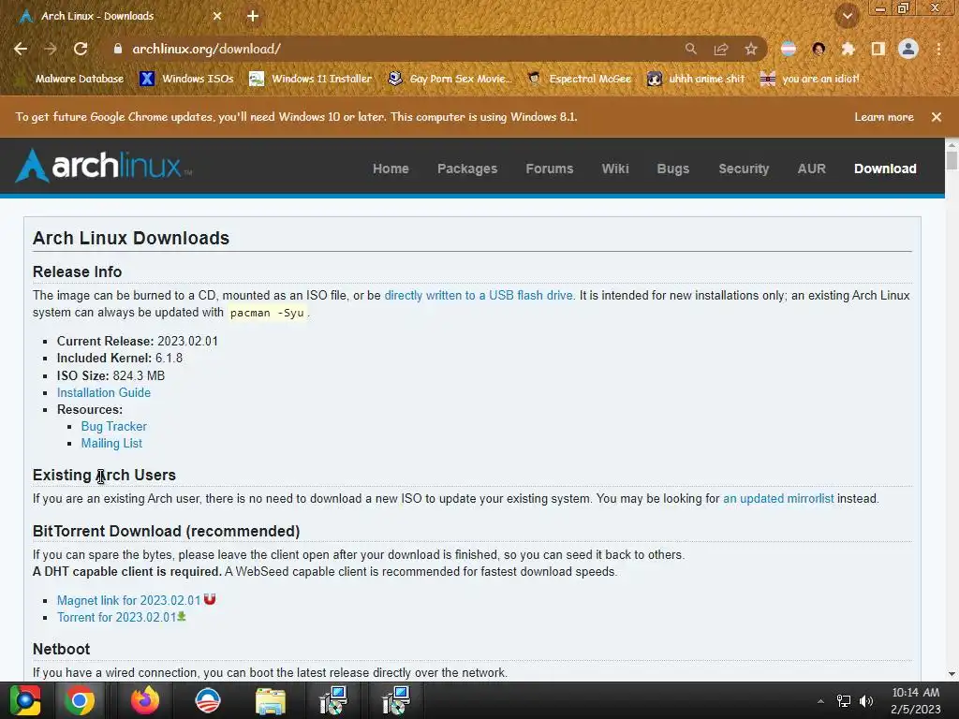
Task: Click the green torrent download icon
Action: pos(182,616)
